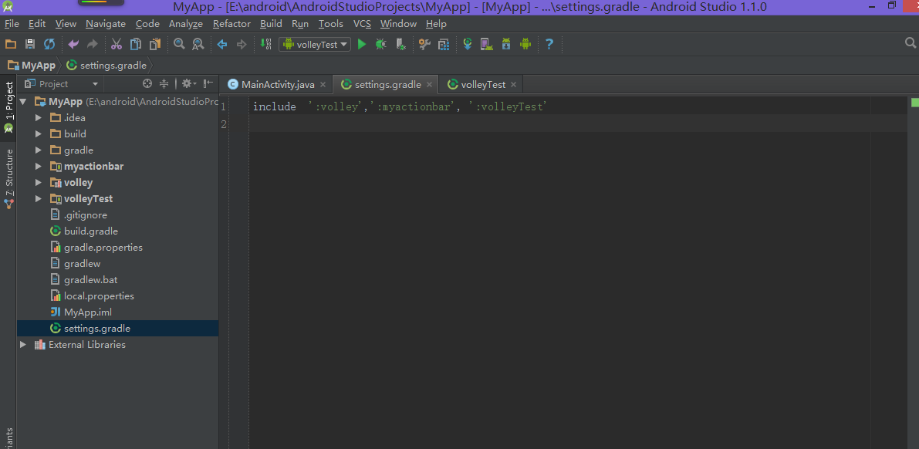Click the Make Project binary icon
This screenshot has width=919, height=449.
pyautogui.click(x=265, y=44)
